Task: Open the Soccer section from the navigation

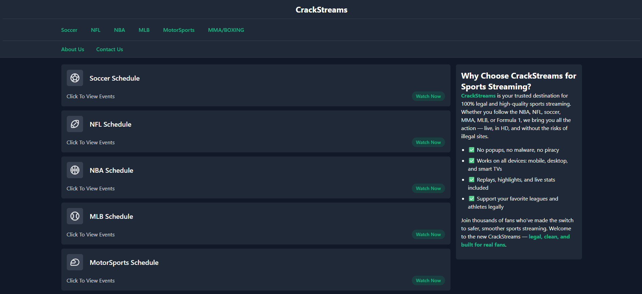Action: (x=69, y=30)
